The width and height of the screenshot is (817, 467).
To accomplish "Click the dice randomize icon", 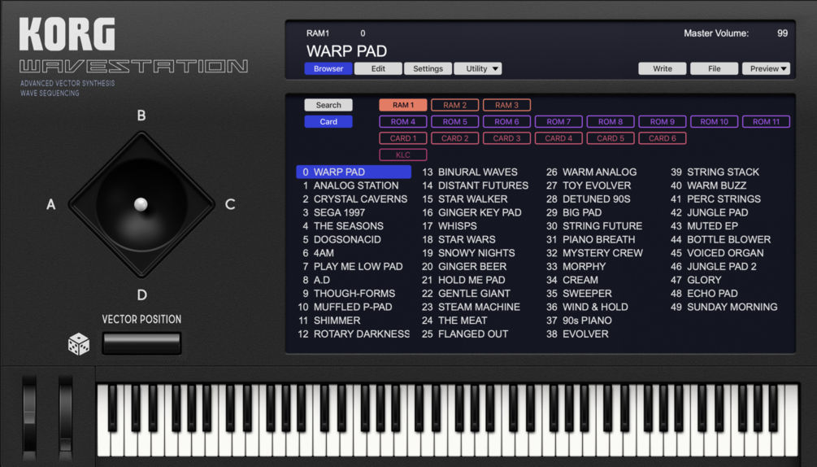I will (x=79, y=344).
